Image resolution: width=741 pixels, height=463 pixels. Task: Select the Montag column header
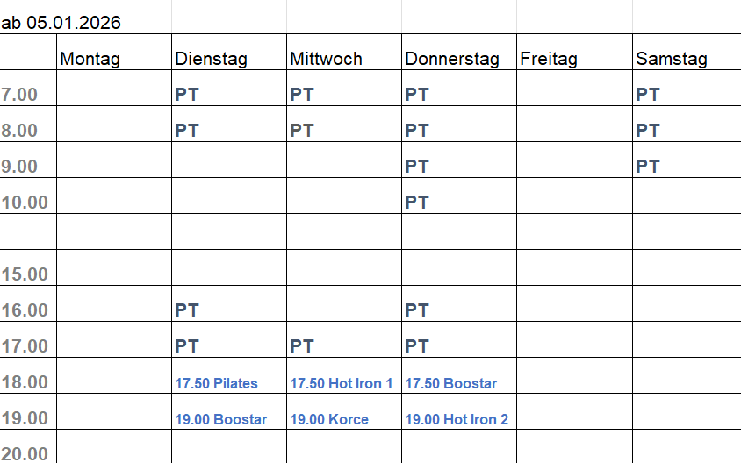pyautogui.click(x=90, y=59)
